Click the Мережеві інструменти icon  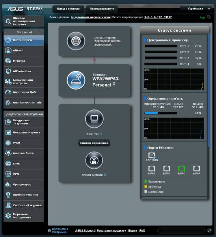pos(8,216)
